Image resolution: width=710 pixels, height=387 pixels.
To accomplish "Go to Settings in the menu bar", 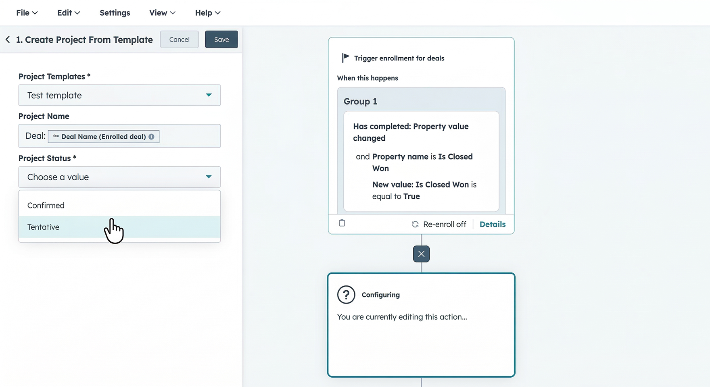I will (115, 13).
